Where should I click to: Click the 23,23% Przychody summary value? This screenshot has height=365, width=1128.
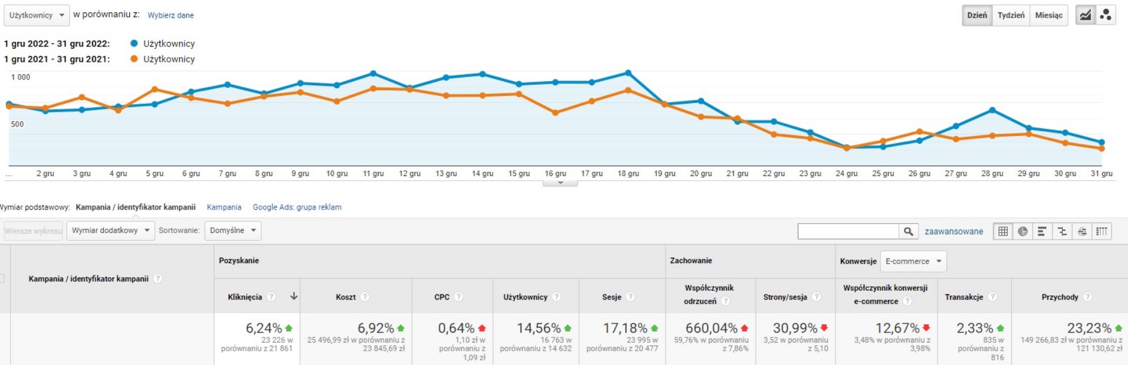[x=1090, y=328]
